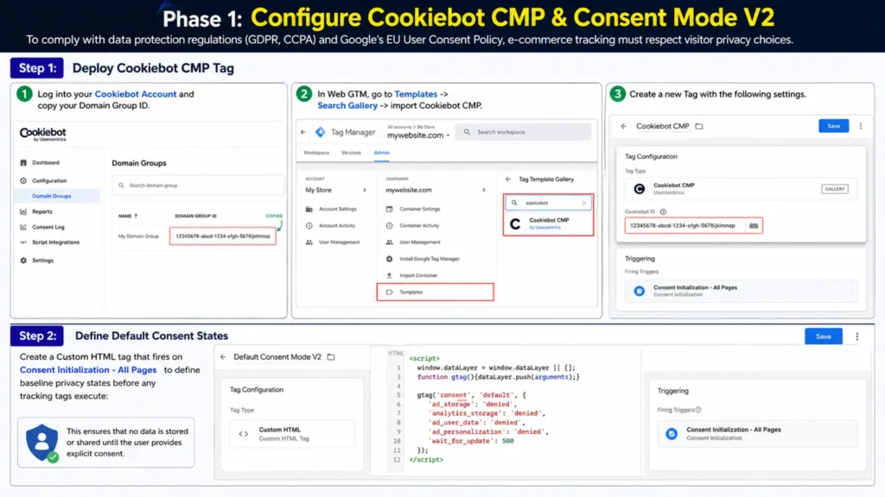Viewport: 885px width, 497px height.
Task: Click the Account Activity clock icon
Action: [309, 225]
